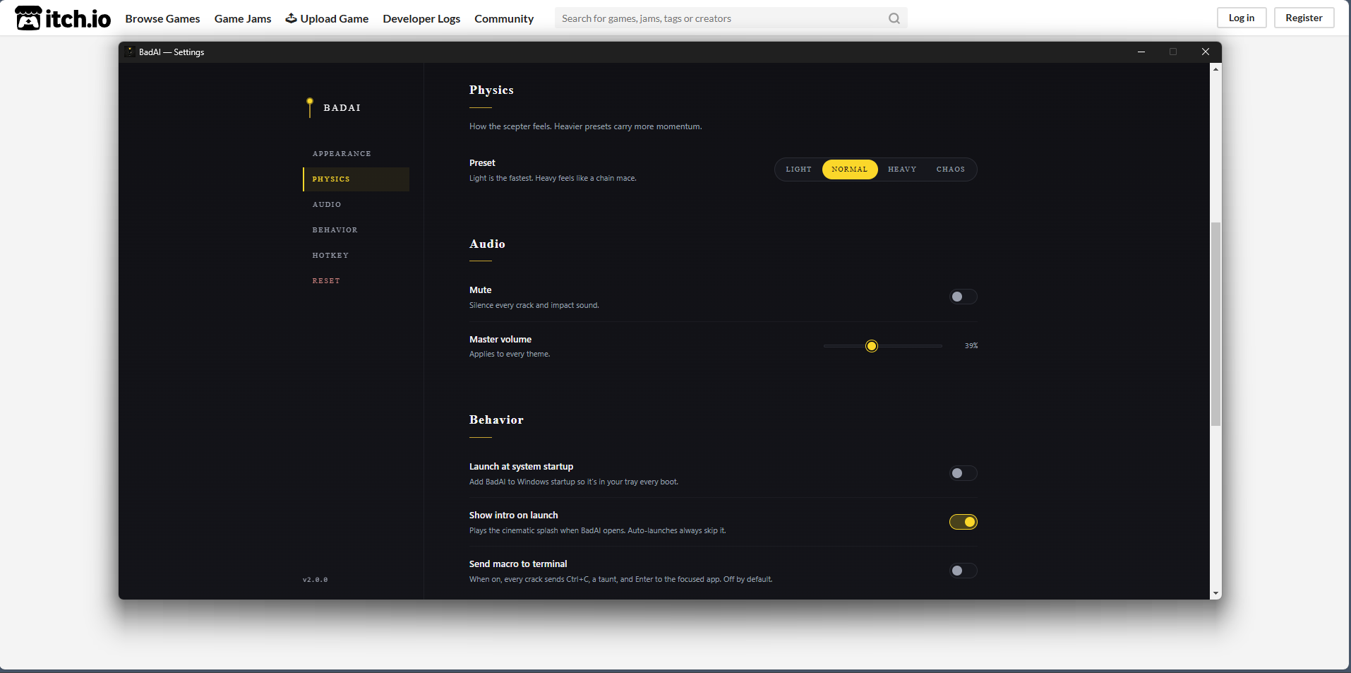Pick the Chaos physics preset
Screen dimensions: 1351x673
[x=951, y=169]
